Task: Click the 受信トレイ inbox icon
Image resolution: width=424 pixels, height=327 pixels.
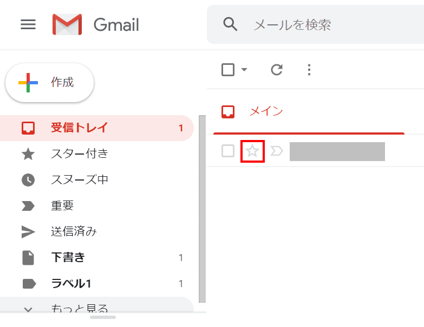Action: (x=28, y=128)
